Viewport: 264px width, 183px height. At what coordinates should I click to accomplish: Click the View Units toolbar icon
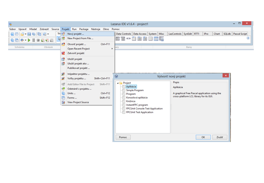pyautogui.click(x=12, y=40)
